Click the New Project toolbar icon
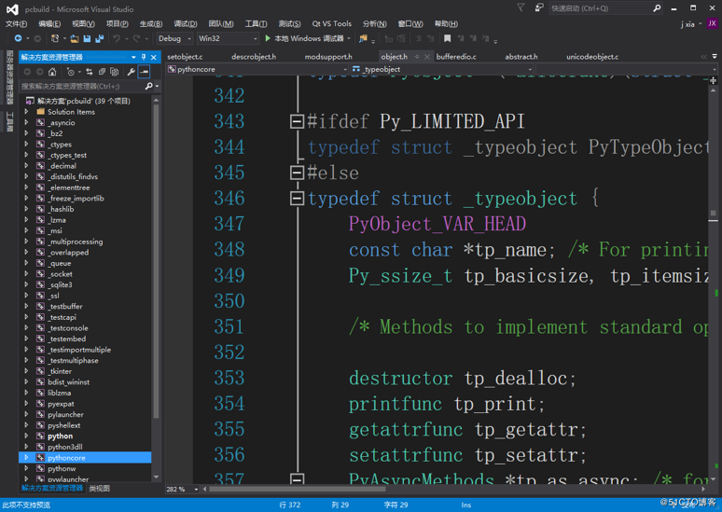 (x=55, y=38)
